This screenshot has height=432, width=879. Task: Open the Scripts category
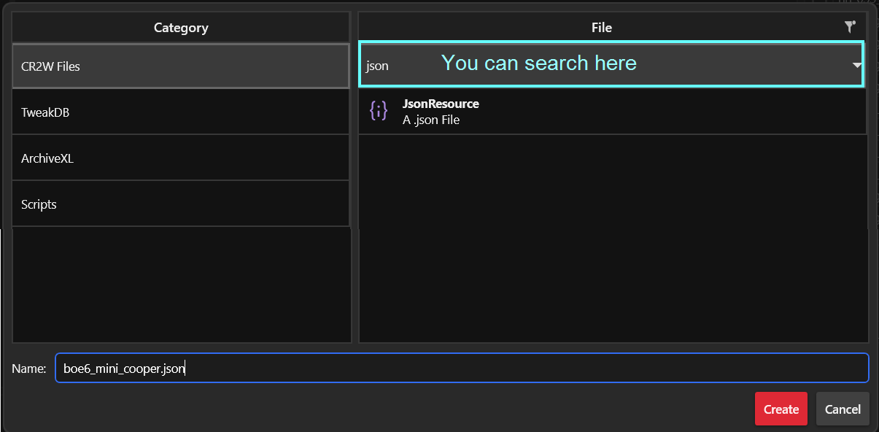pyautogui.click(x=181, y=204)
